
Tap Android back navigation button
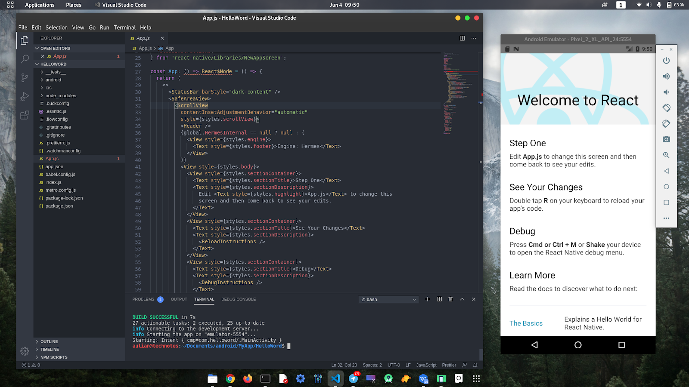point(534,345)
